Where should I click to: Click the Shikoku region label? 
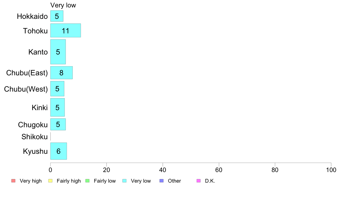click(x=35, y=137)
